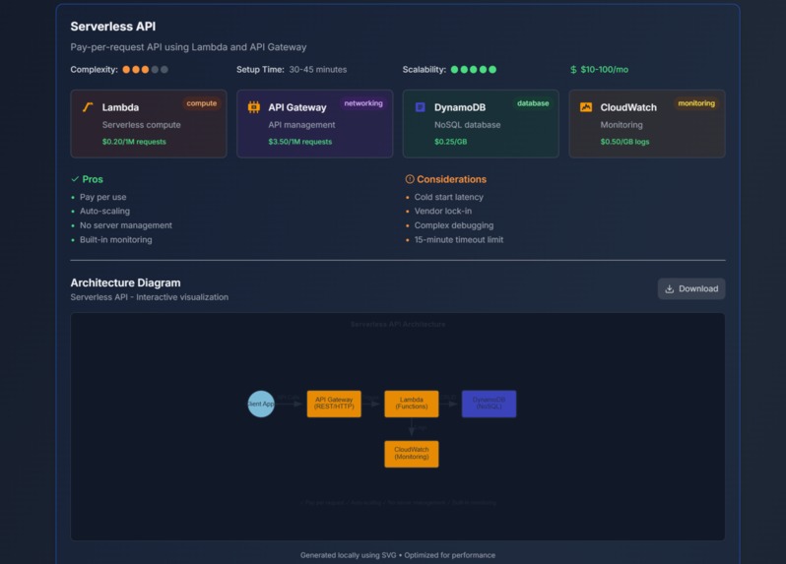Click the DynamoDB (NoSQL) diagram node
786x564 pixels.
coord(489,404)
